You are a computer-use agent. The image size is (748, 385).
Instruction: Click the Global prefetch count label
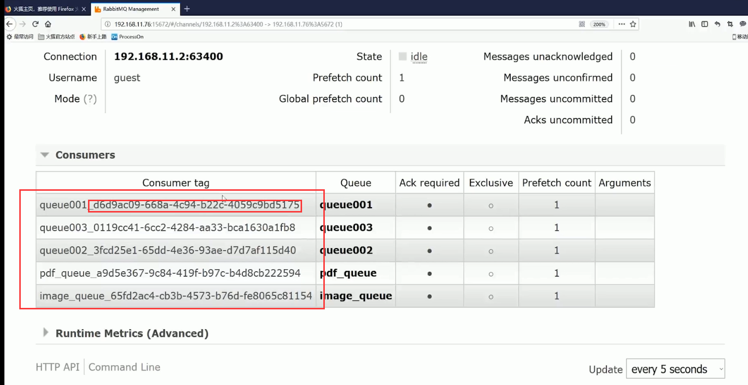tap(331, 99)
